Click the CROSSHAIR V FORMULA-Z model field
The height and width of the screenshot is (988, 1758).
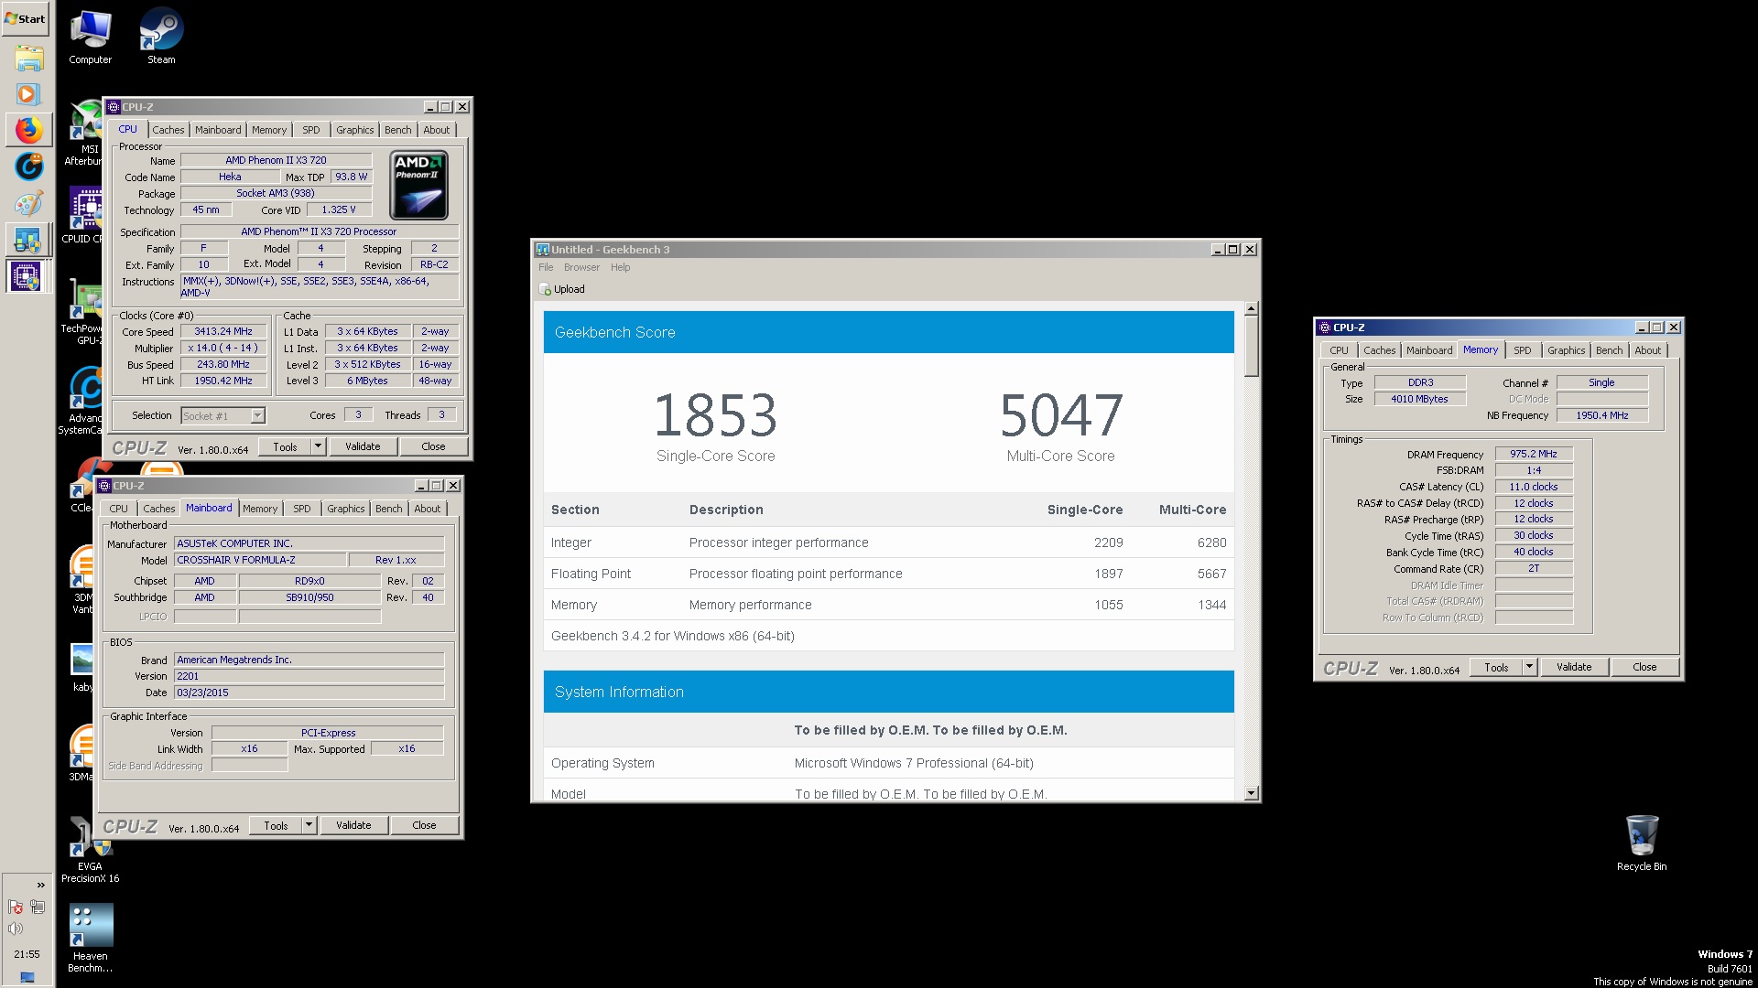[260, 560]
